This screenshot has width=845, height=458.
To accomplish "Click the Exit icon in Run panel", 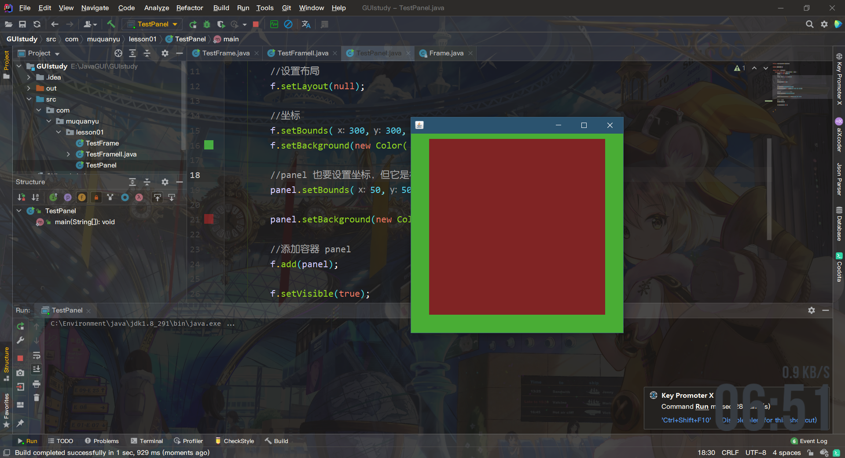I will [x=20, y=387].
